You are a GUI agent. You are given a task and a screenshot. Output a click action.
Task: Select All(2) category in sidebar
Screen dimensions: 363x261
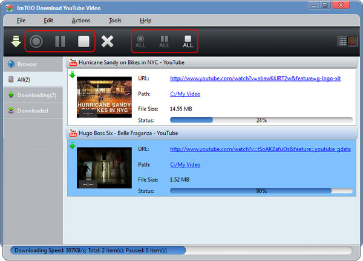point(33,80)
